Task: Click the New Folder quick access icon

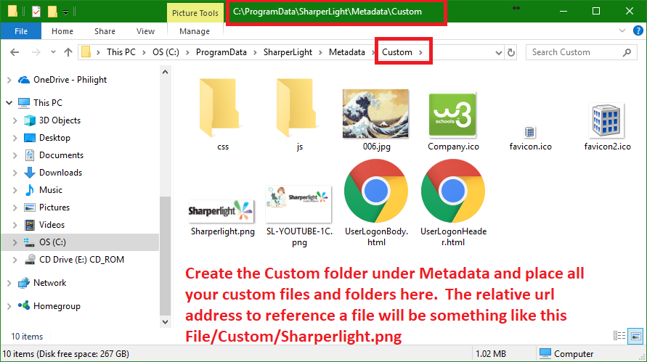Action: pyautogui.click(x=52, y=12)
